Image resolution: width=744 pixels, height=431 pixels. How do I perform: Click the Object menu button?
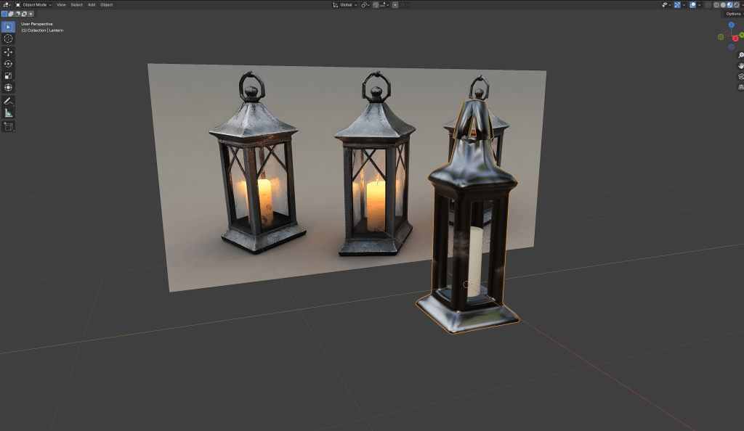[x=107, y=4]
